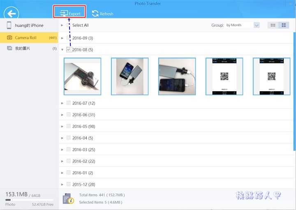Click the 2016-03 (25) group label
Image resolution: width=296 pixels, height=210 pixels.
[83, 150]
